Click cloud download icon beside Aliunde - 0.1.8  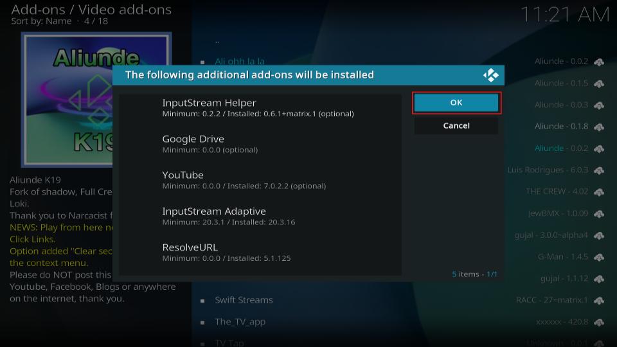pyautogui.click(x=599, y=127)
